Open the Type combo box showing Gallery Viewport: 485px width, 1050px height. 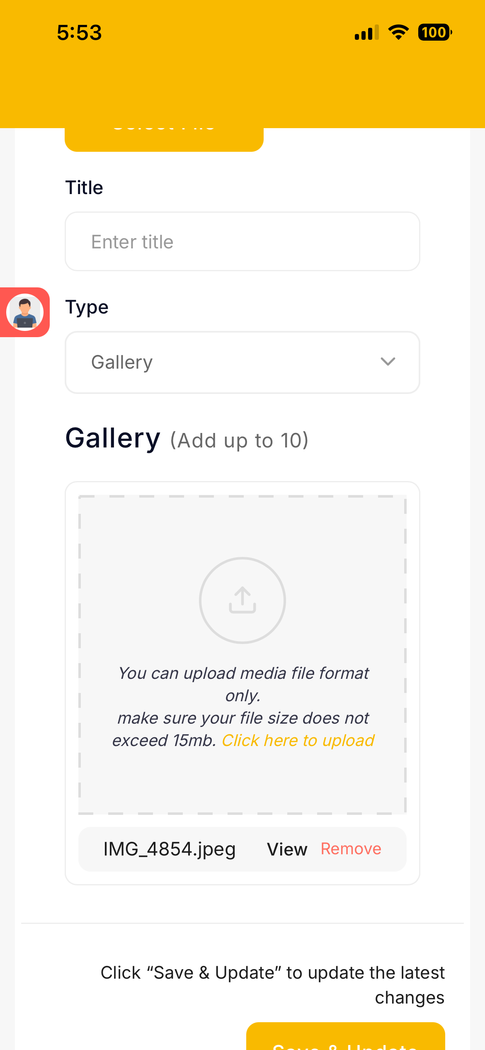point(242,362)
